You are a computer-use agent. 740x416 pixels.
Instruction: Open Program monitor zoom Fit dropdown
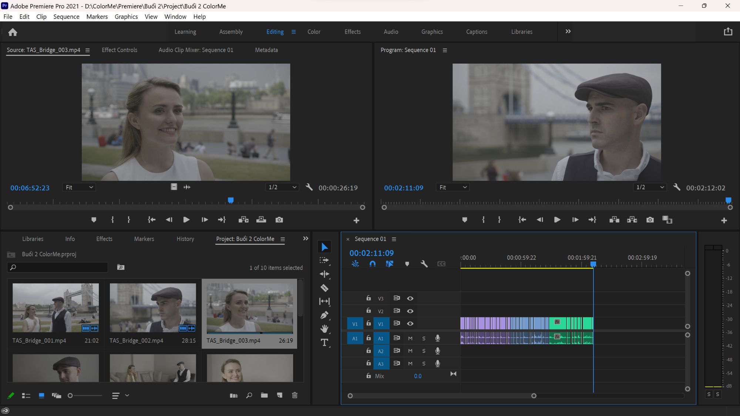pyautogui.click(x=453, y=187)
